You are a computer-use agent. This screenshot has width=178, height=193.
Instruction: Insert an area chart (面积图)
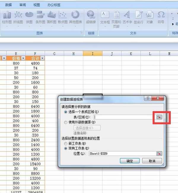click(x=52, y=18)
